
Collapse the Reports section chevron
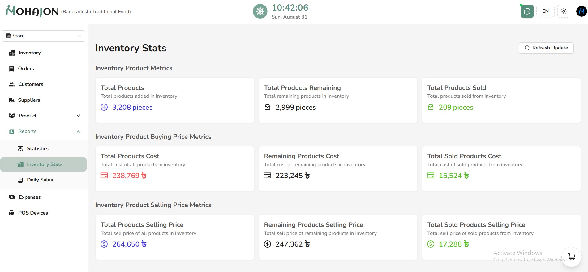[78, 131]
